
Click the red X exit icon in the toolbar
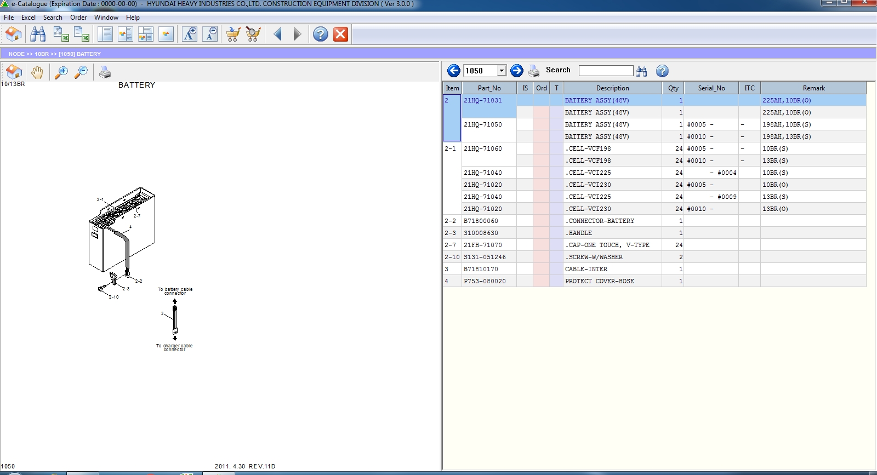click(x=341, y=35)
